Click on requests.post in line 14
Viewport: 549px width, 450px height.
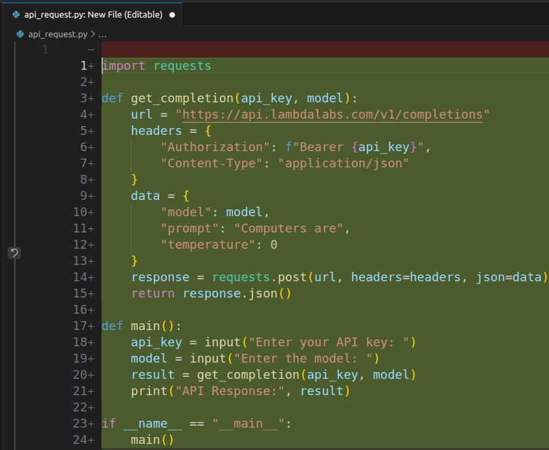tap(259, 277)
